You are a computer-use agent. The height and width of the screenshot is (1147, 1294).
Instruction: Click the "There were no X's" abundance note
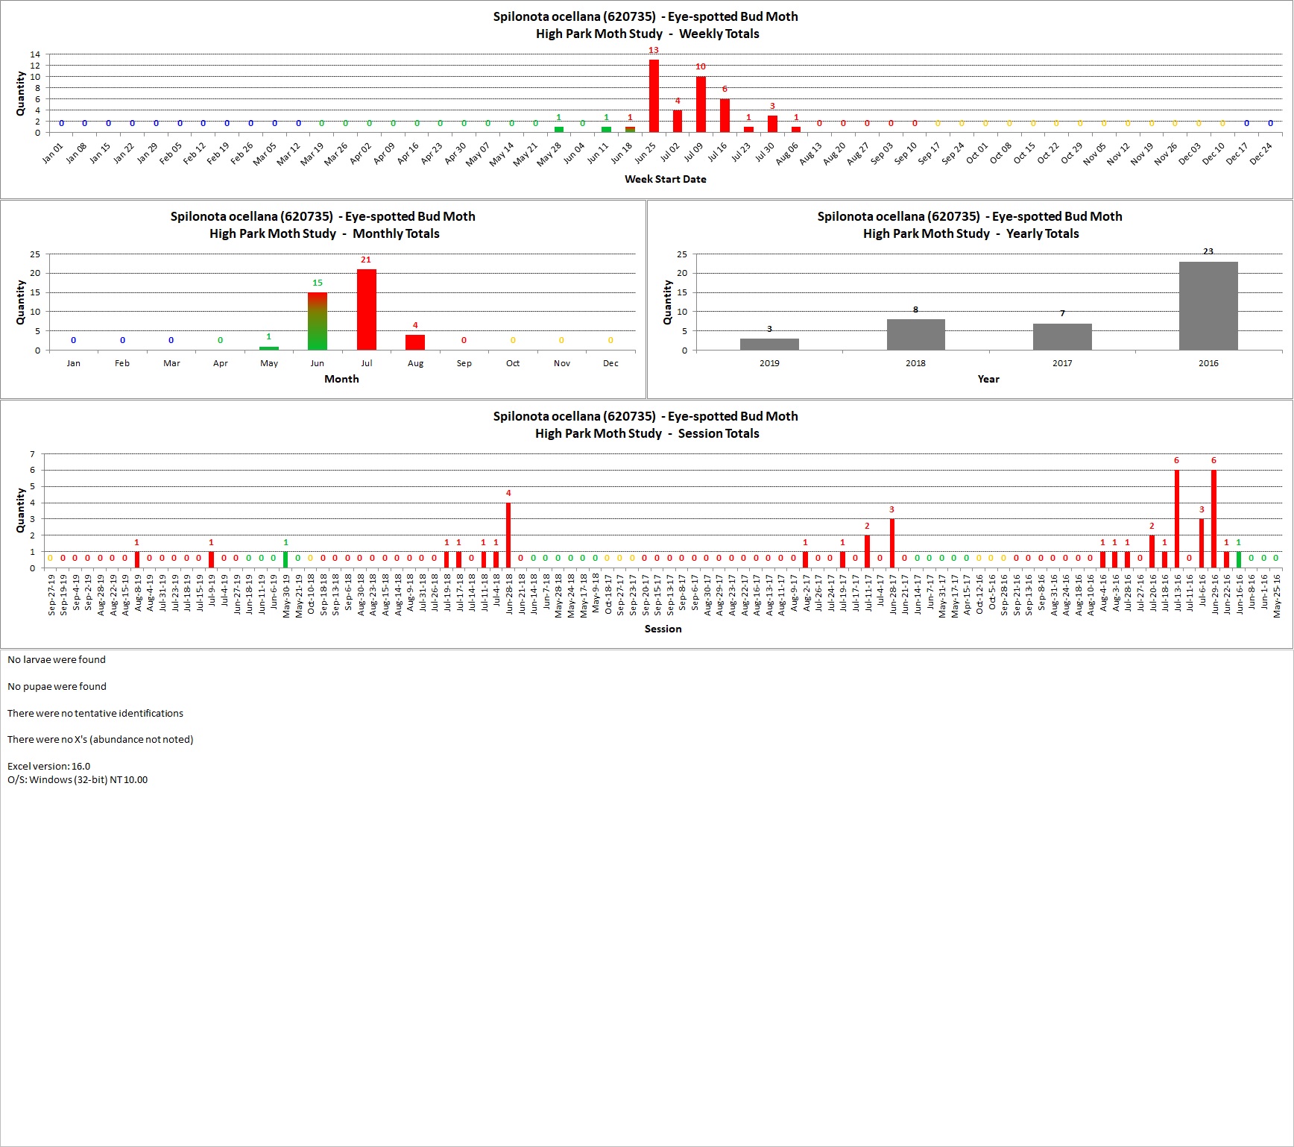pos(101,739)
